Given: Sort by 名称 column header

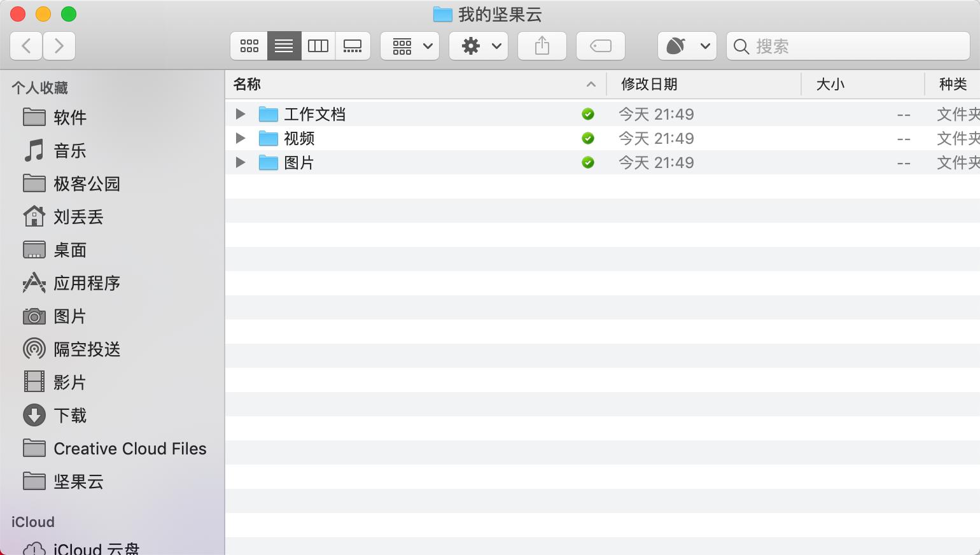Looking at the screenshot, I should tap(248, 84).
